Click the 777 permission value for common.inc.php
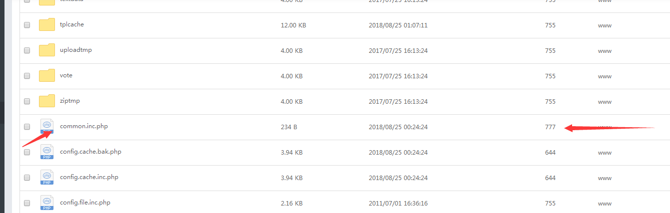670x213 pixels. [550, 127]
